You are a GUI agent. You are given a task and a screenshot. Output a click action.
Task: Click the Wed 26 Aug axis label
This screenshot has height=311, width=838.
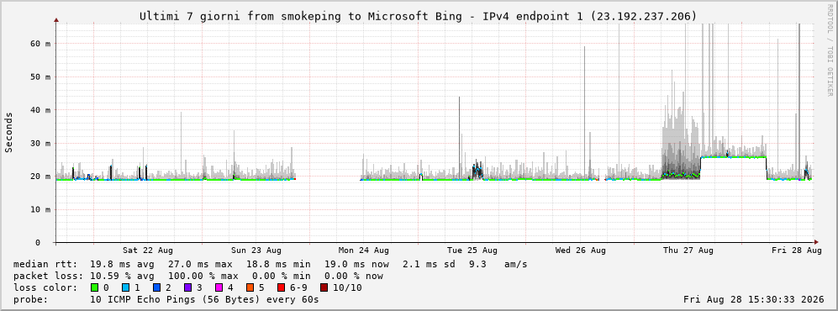[581, 250]
